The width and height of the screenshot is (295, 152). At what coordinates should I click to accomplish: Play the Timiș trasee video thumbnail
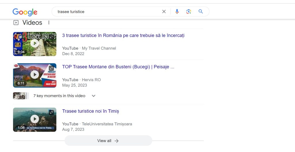coord(35,119)
